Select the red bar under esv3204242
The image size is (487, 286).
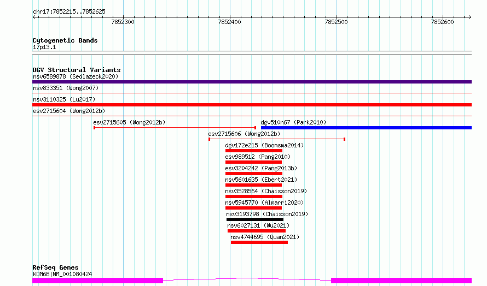pos(254,174)
